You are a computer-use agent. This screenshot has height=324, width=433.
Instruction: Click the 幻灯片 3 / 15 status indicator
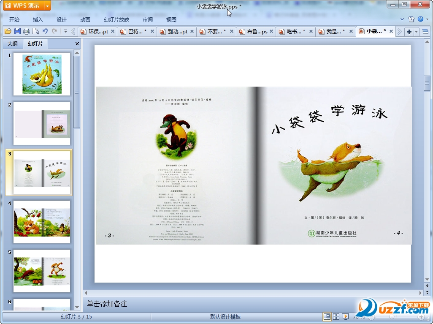[x=76, y=317]
